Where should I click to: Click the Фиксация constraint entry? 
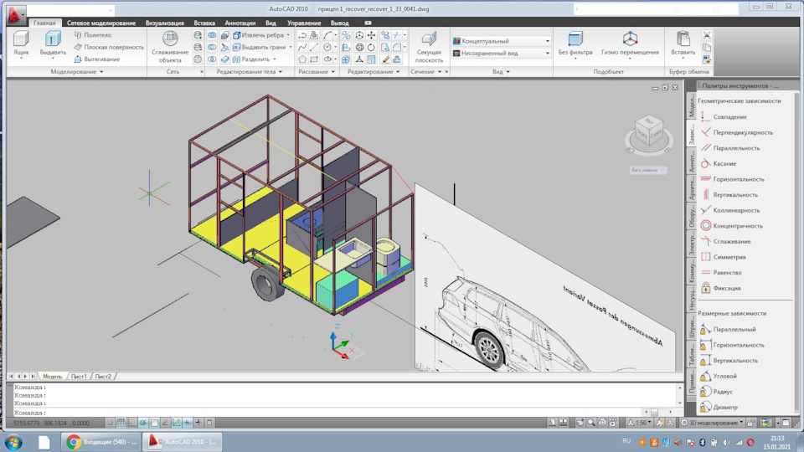727,288
